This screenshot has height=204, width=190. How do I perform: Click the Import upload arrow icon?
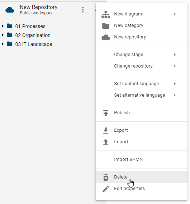106,142
